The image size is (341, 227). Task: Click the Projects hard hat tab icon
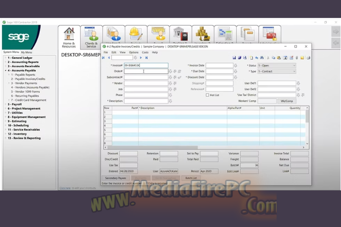(136, 34)
